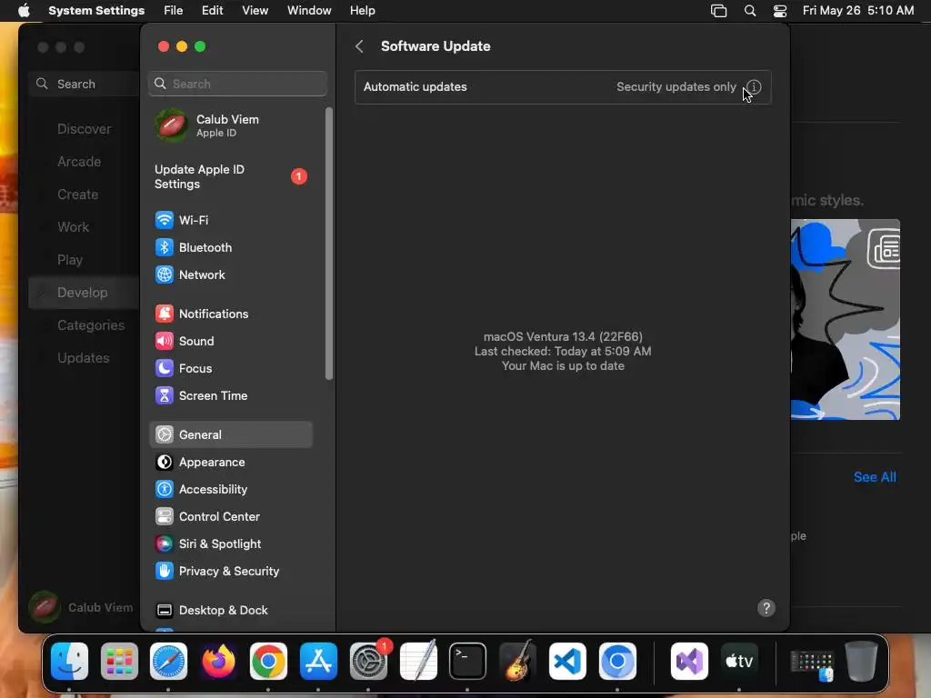931x698 pixels.
Task: Click Update Apple ID Settings notification
Action: 231,176
